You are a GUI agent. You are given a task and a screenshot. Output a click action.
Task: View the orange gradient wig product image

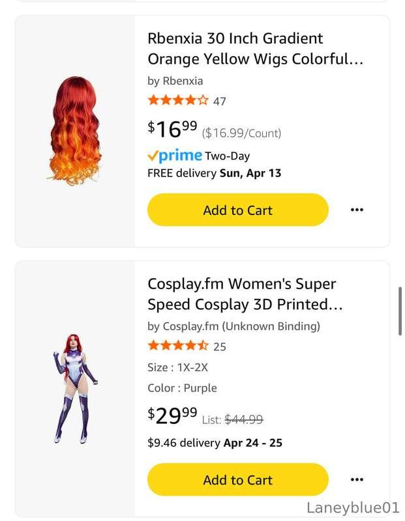(x=75, y=130)
